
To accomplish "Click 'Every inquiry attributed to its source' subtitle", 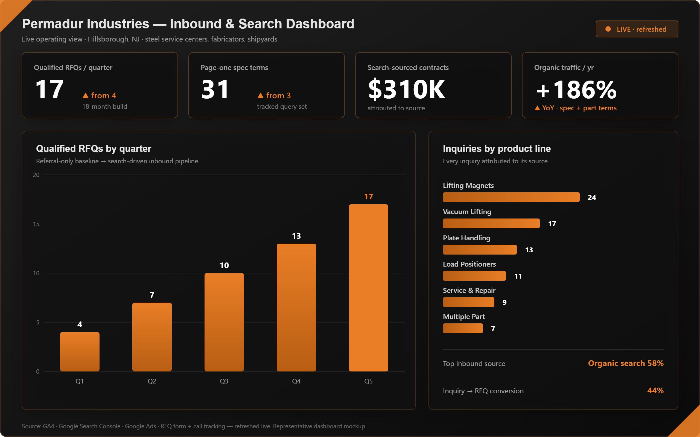I will (x=495, y=161).
